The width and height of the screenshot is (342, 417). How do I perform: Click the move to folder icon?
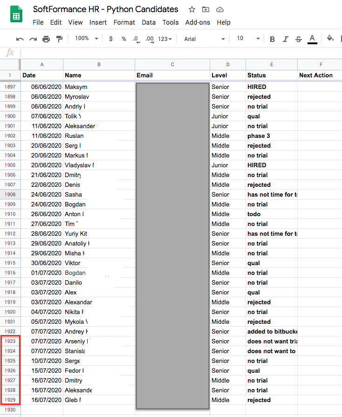(x=205, y=10)
